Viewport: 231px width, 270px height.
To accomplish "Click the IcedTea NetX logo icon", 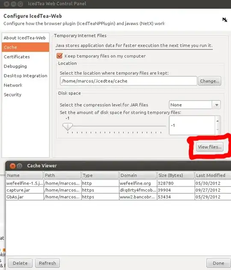I will click(x=225, y=20).
